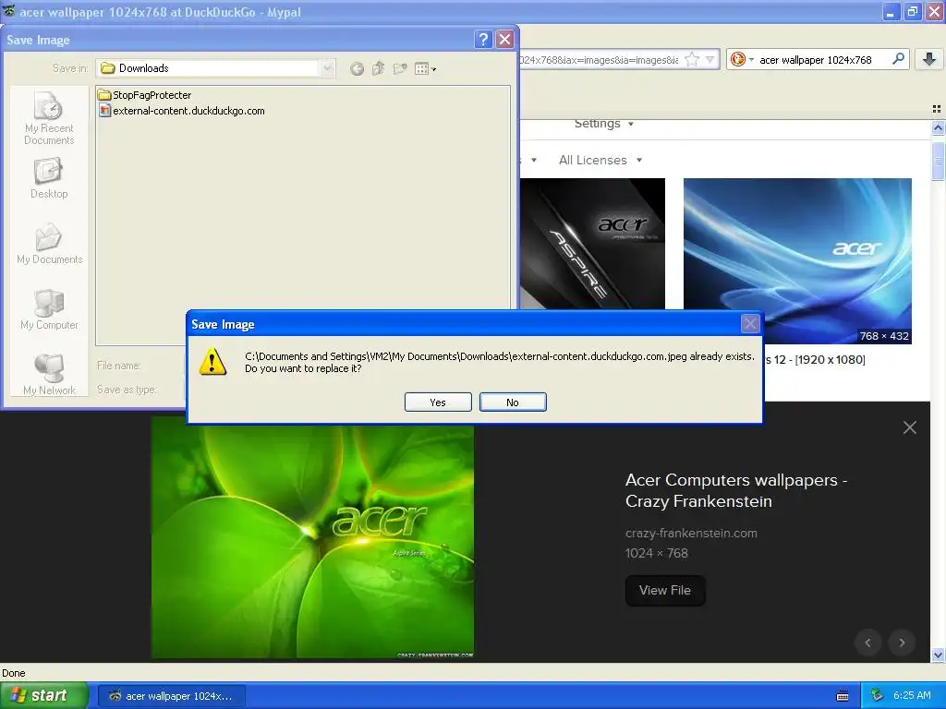Bookmark page with the star icon
946x709 pixels.
click(x=692, y=59)
